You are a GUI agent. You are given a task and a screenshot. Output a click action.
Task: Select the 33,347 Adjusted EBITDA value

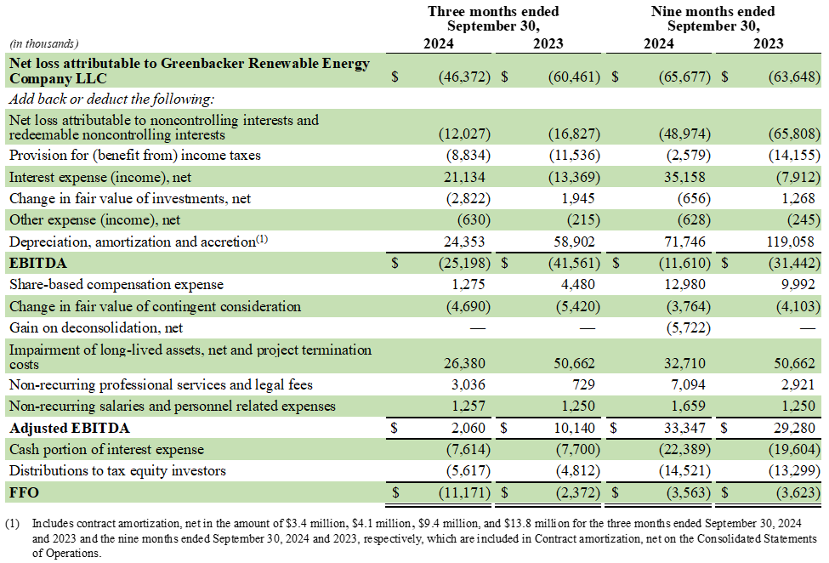[x=684, y=428]
